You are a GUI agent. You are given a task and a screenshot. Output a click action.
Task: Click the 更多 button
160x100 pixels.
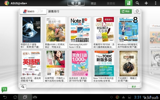coord(134,87)
